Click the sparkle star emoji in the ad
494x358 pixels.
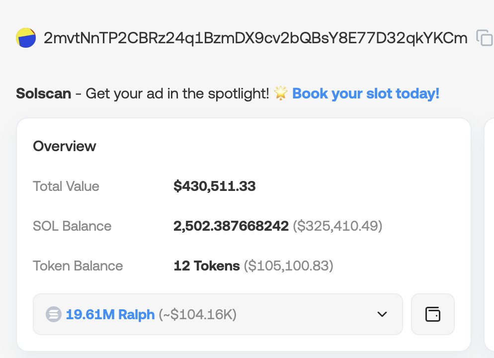281,93
